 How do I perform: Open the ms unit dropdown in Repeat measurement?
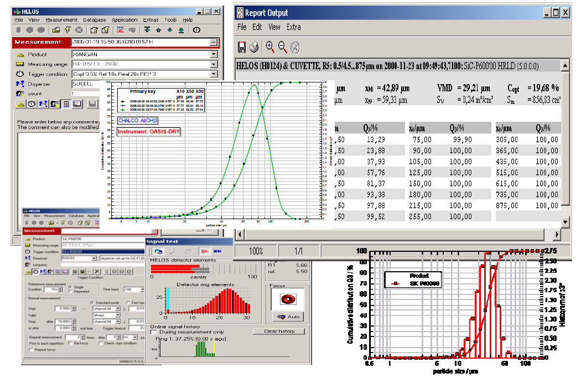pyautogui.click(x=135, y=337)
